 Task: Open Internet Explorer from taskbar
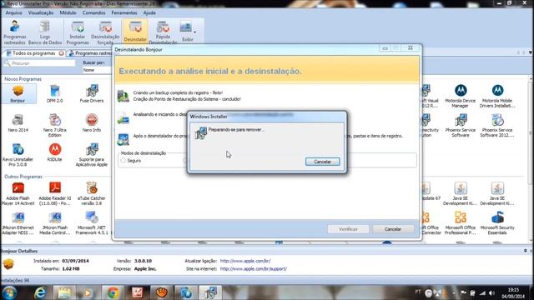(x=40, y=292)
